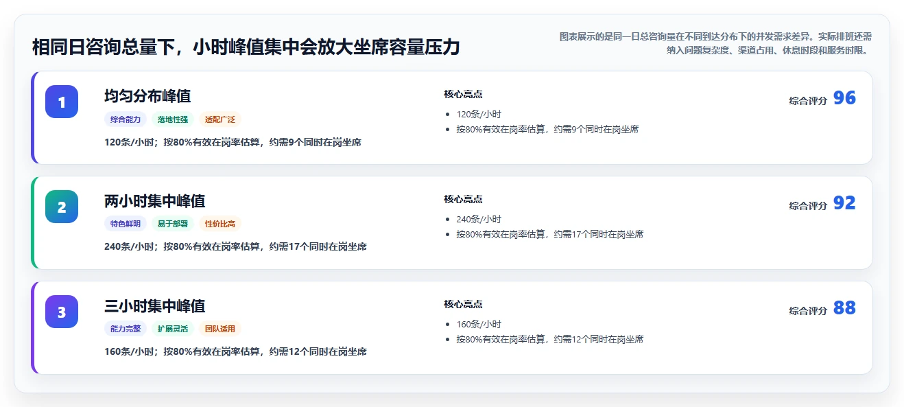Viewport: 904px width, 407px height.
Task: Click the 性价比高 tag
Action: click(x=220, y=224)
